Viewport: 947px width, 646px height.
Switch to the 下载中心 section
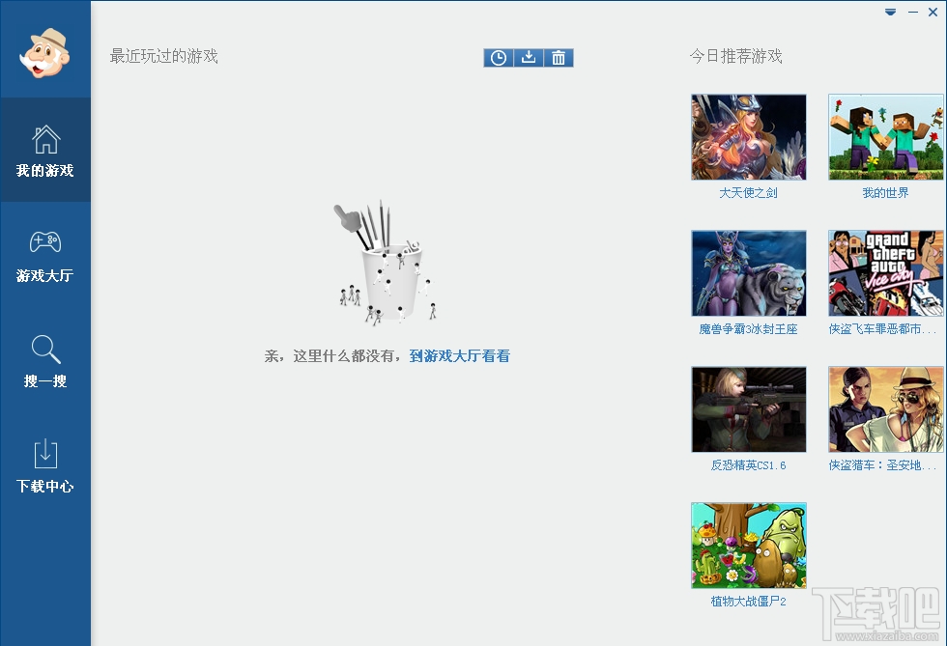point(45,464)
